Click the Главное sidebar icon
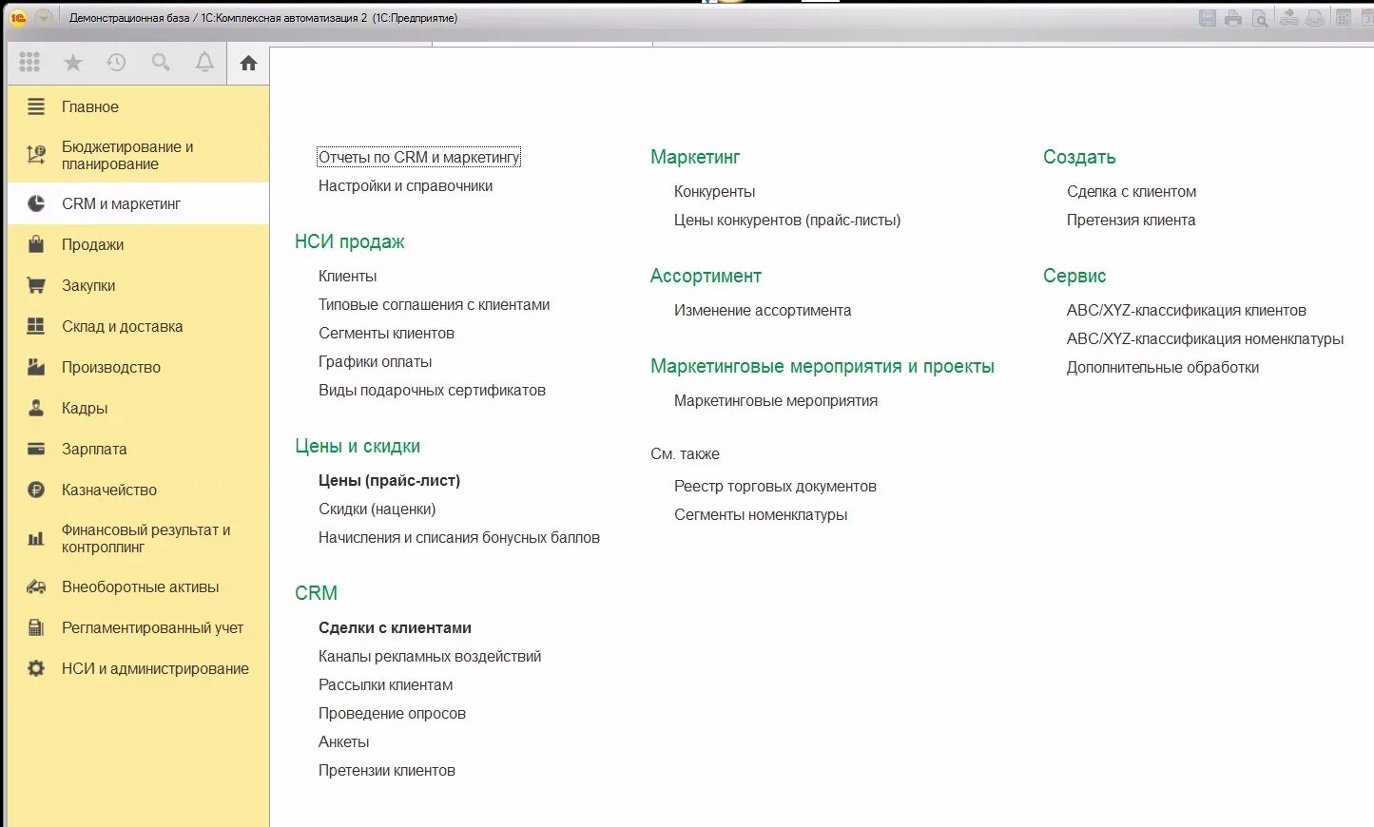The width and height of the screenshot is (1374, 827). click(36, 106)
